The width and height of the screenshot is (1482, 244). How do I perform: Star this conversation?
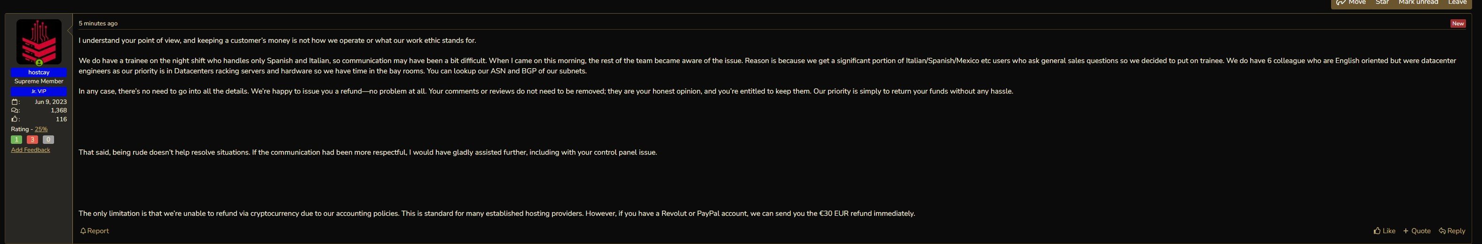(1382, 3)
